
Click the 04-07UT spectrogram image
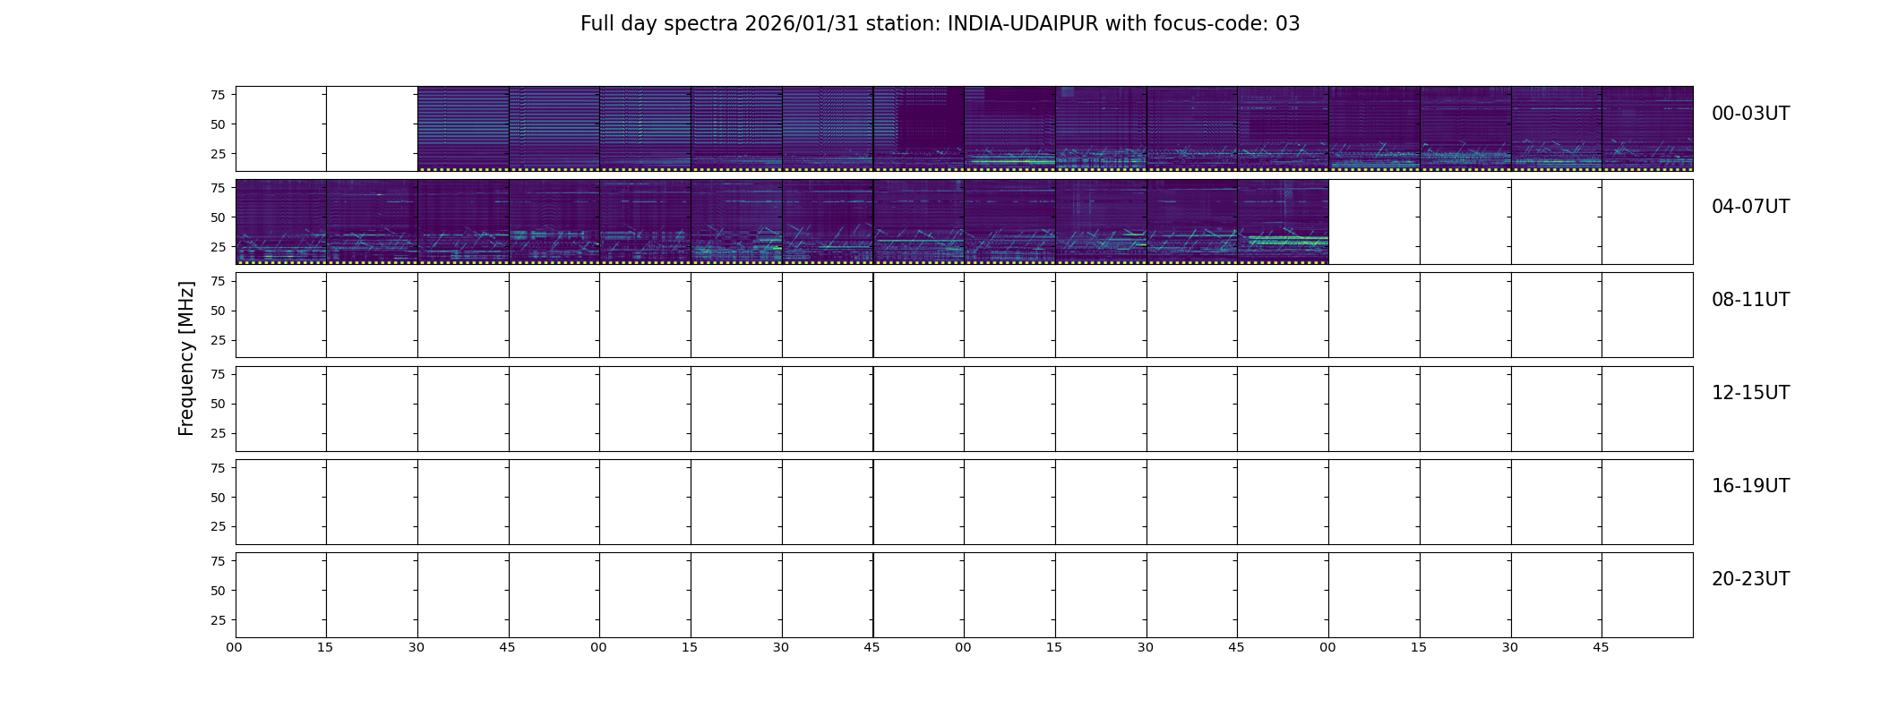[782, 222]
